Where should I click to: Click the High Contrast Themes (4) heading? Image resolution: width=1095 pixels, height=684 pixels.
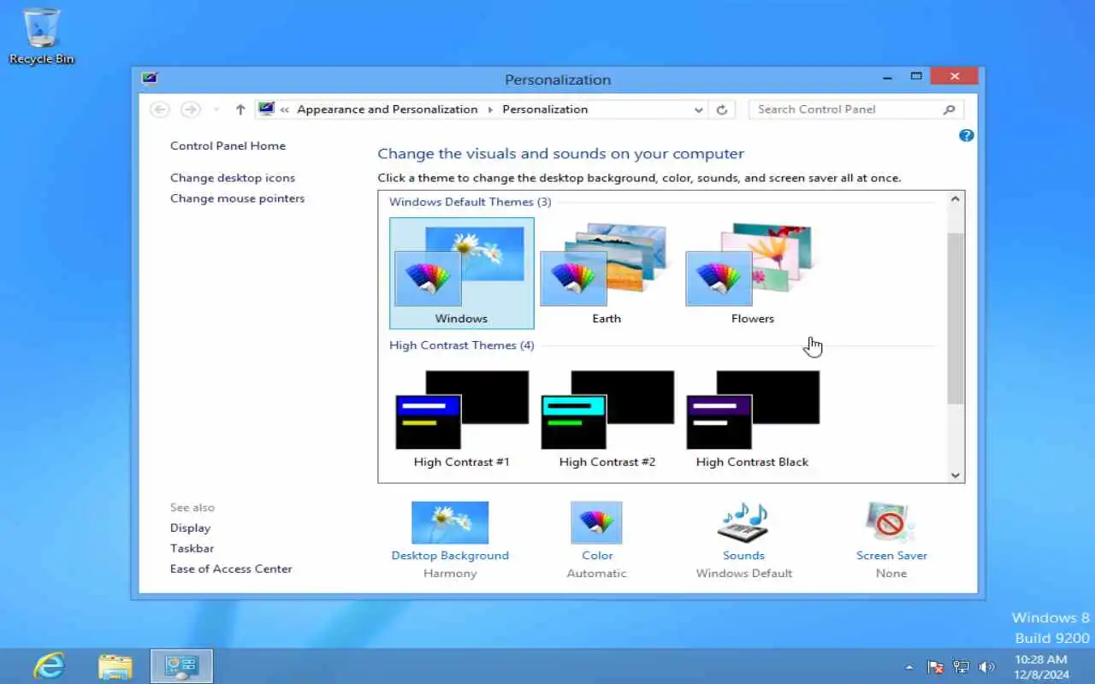461,345
